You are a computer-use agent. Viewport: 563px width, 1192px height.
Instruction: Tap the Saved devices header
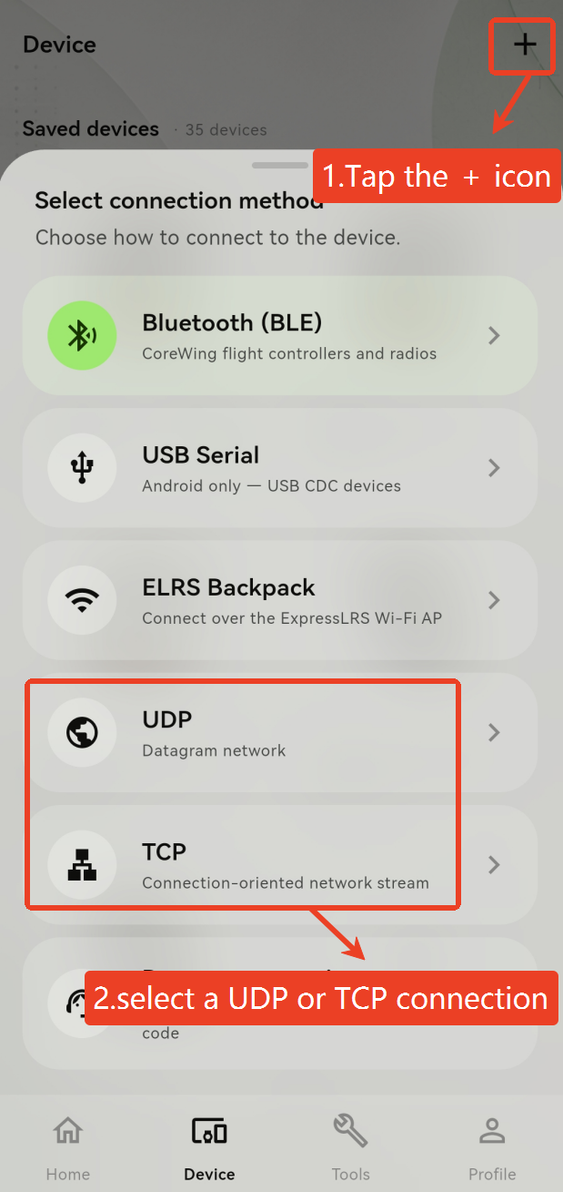(x=91, y=128)
